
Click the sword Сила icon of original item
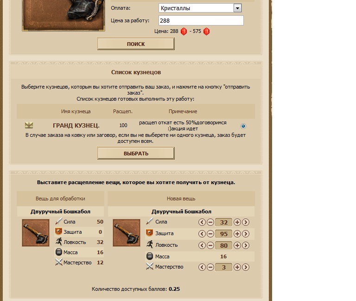58,221
